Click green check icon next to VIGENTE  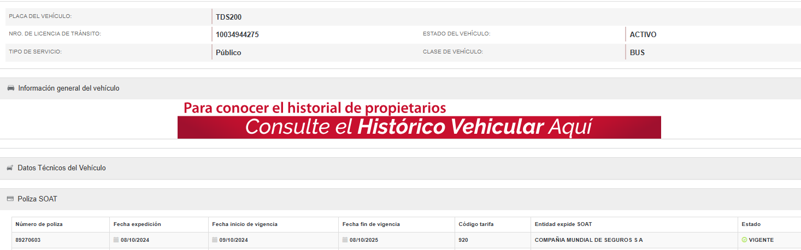(744, 240)
